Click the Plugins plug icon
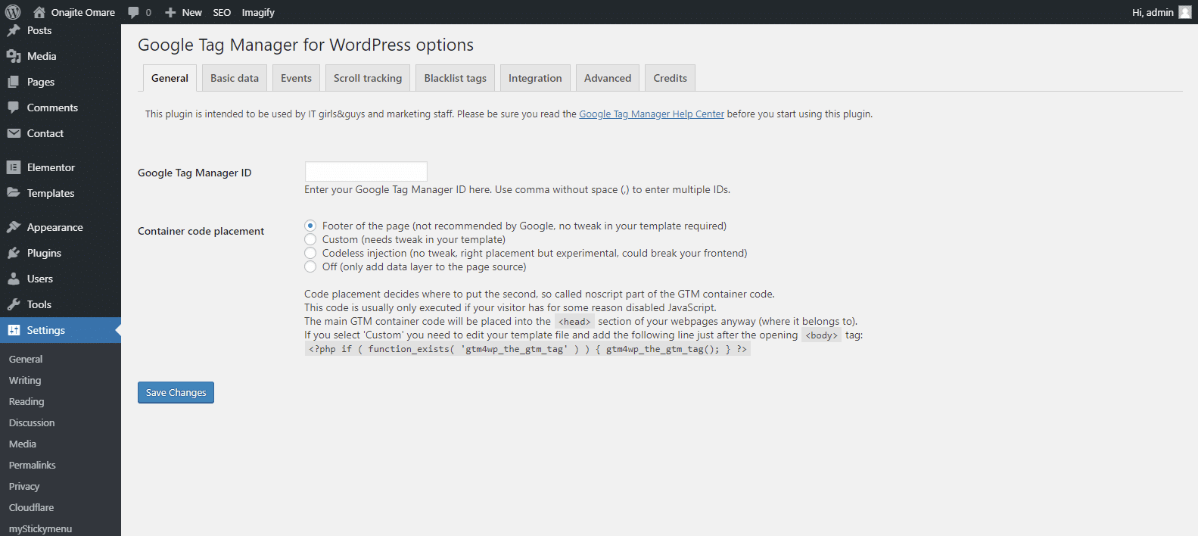Viewport: 1198px width, 536px height. 14,253
